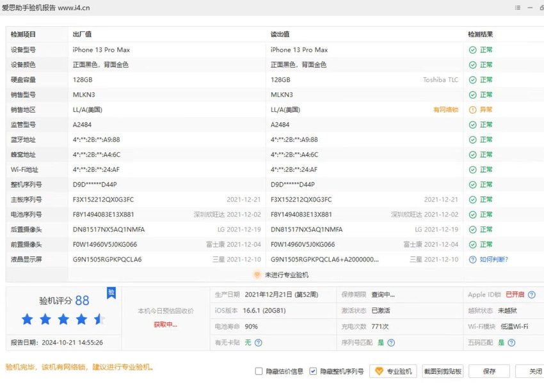Toggle 隐藏整机序列号 checkbox
The width and height of the screenshot is (544, 383).
tap(313, 371)
